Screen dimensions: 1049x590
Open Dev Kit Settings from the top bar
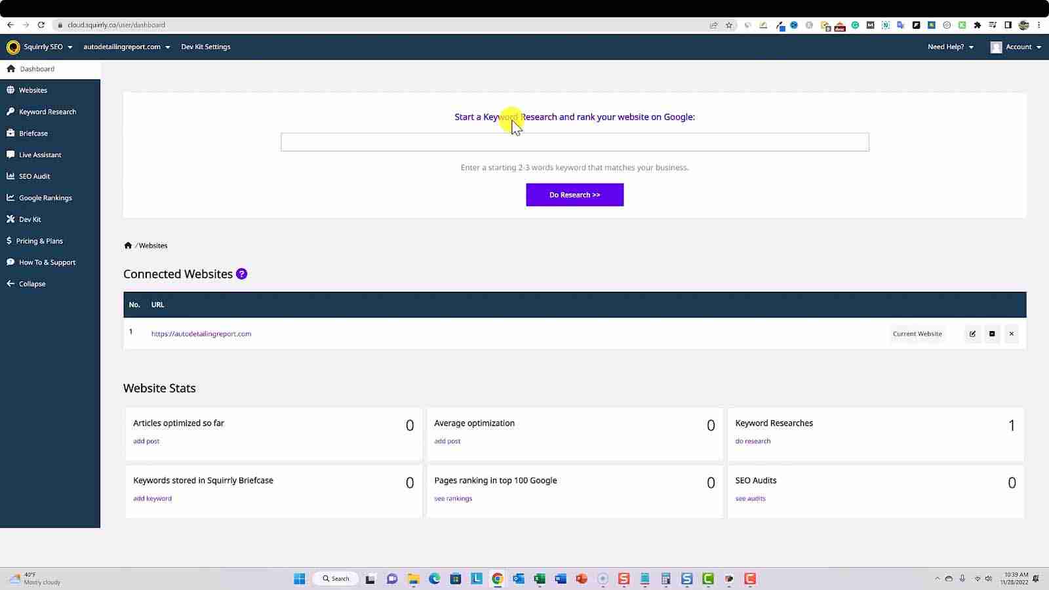(x=205, y=47)
